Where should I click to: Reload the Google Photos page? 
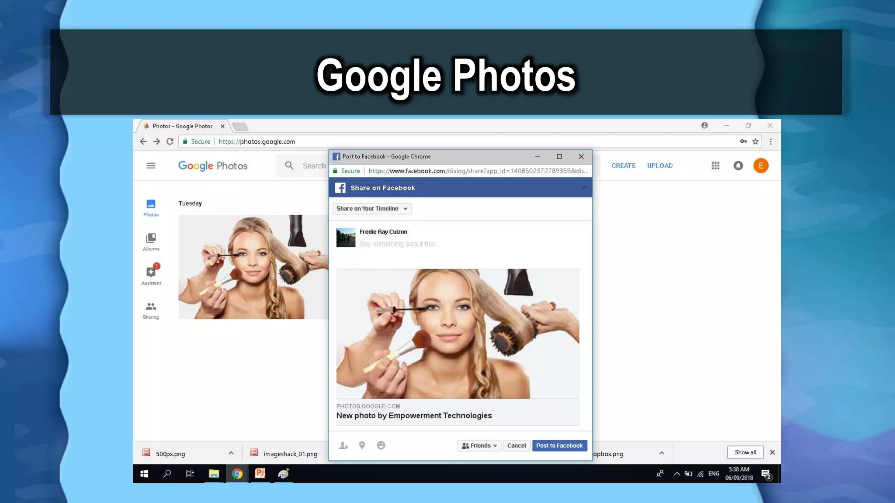(170, 141)
